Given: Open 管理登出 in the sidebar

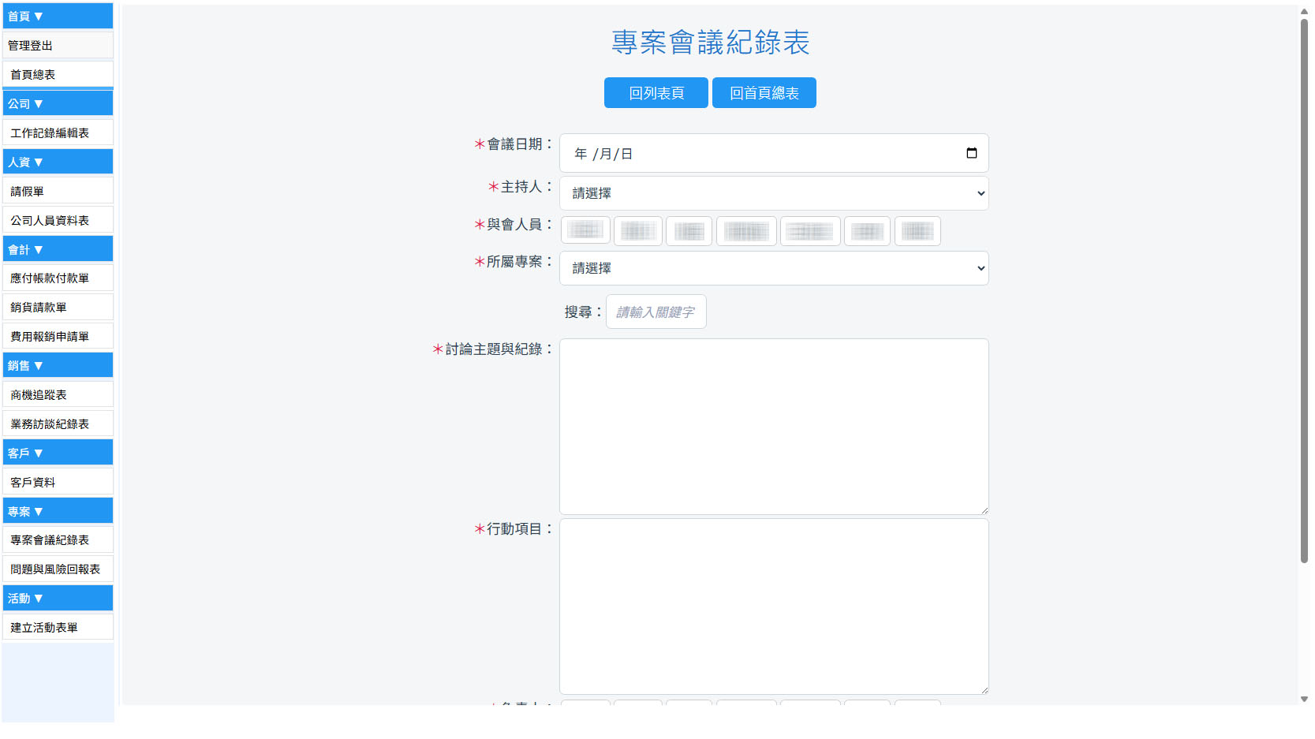Looking at the screenshot, I should click(x=58, y=45).
